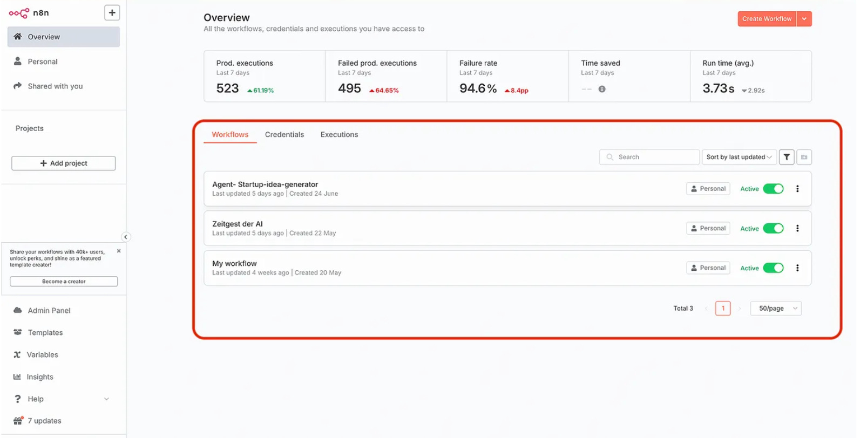Open Personal in the sidebar
Screen dimensions: 867x438
coord(64,61)
